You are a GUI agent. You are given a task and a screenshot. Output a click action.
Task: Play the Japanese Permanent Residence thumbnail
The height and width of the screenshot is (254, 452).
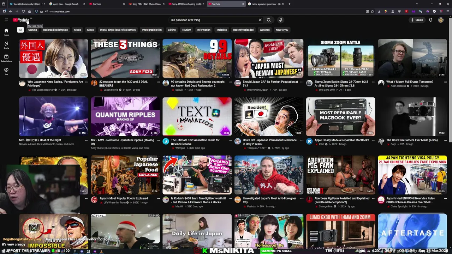(269, 116)
